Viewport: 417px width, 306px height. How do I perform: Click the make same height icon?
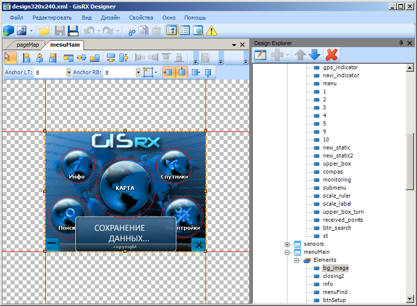[124, 57]
